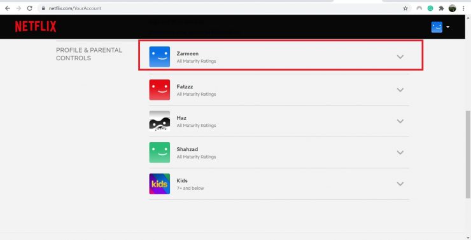The width and height of the screenshot is (471, 240).
Task: Click Zarmeen's blue smiley avatar
Action: click(x=160, y=57)
